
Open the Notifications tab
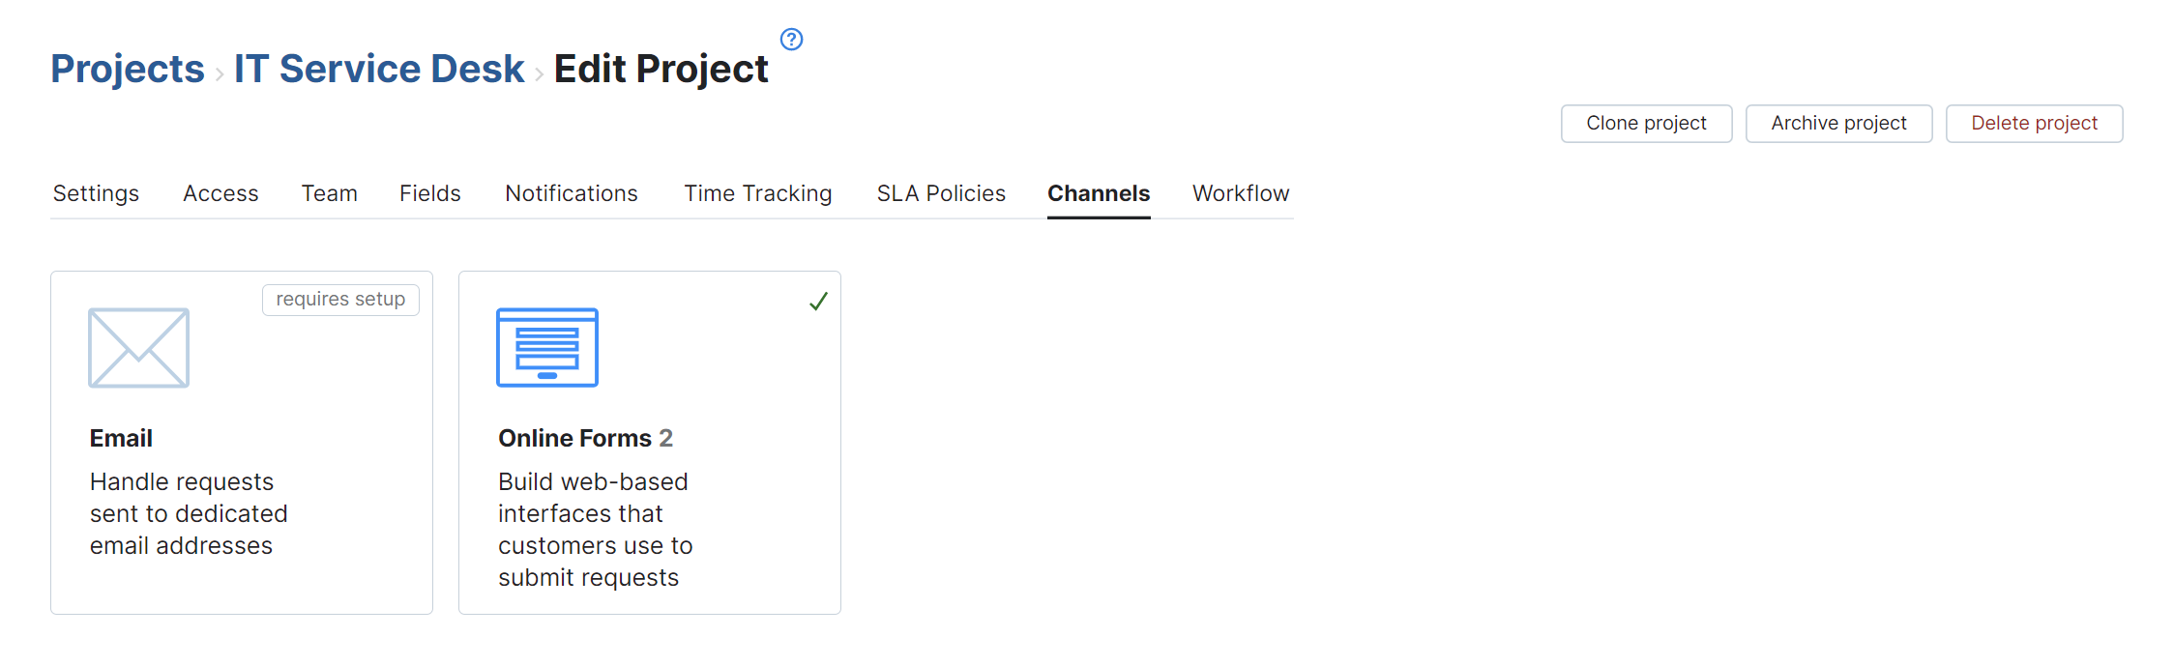[x=572, y=193]
